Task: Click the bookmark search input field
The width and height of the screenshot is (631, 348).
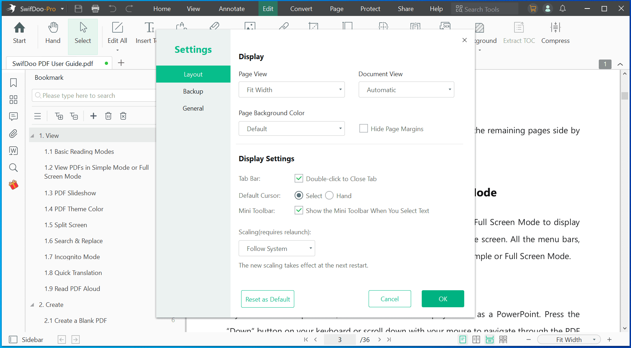Action: [x=94, y=95]
